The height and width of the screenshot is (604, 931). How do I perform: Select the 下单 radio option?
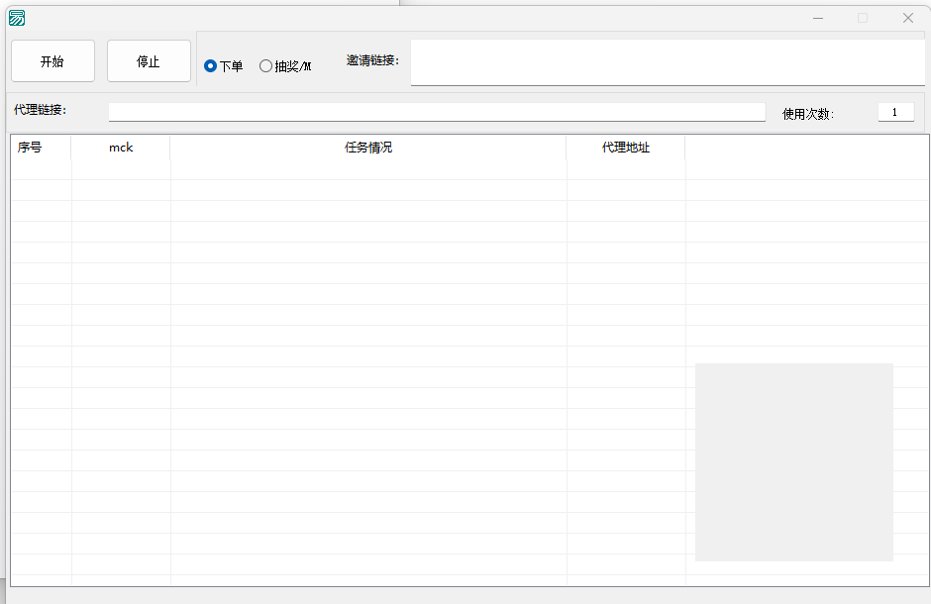(x=210, y=66)
